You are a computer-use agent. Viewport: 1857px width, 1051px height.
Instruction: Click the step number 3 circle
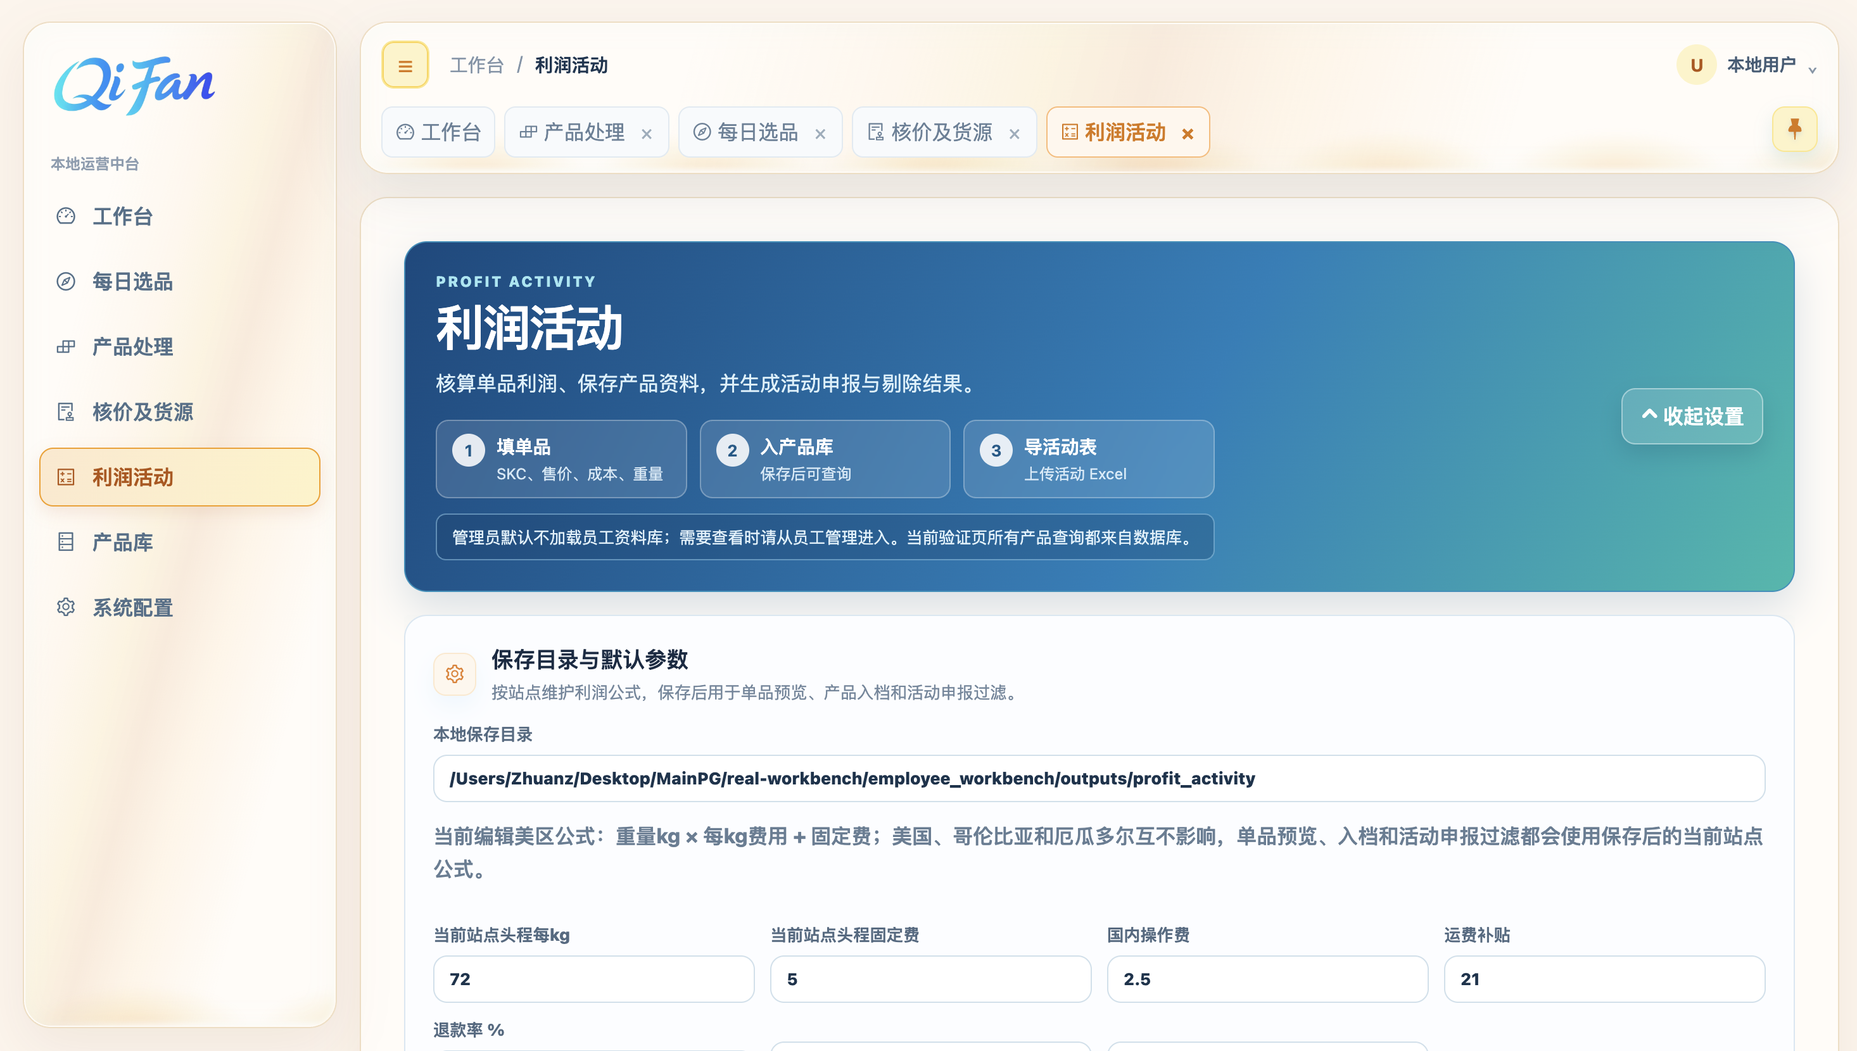coord(996,450)
